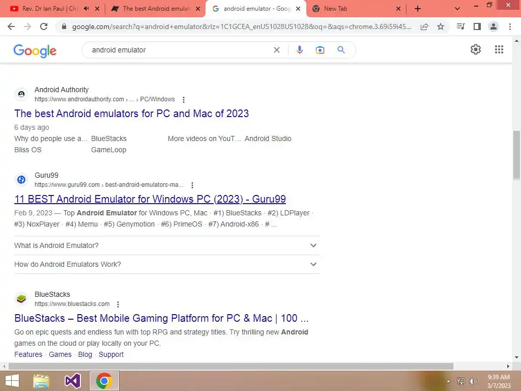Click the scroll down arrow of page scrollbar
This screenshot has height=391, width=521.
(516, 358)
